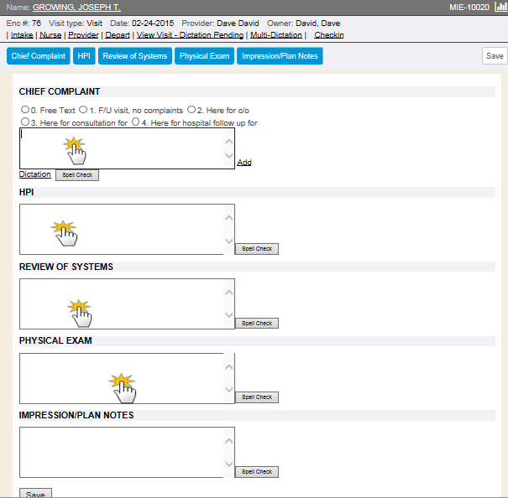Select the Free Text radio option
Viewport: 508px width, 498px height.
24,110
